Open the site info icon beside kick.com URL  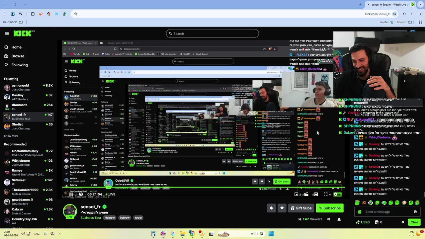pos(394,14)
